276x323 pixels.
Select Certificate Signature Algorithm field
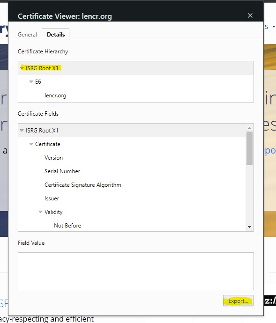[x=83, y=185]
